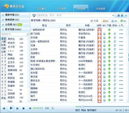
Task: Click the MV ALL button
Action: click(x=114, y=21)
